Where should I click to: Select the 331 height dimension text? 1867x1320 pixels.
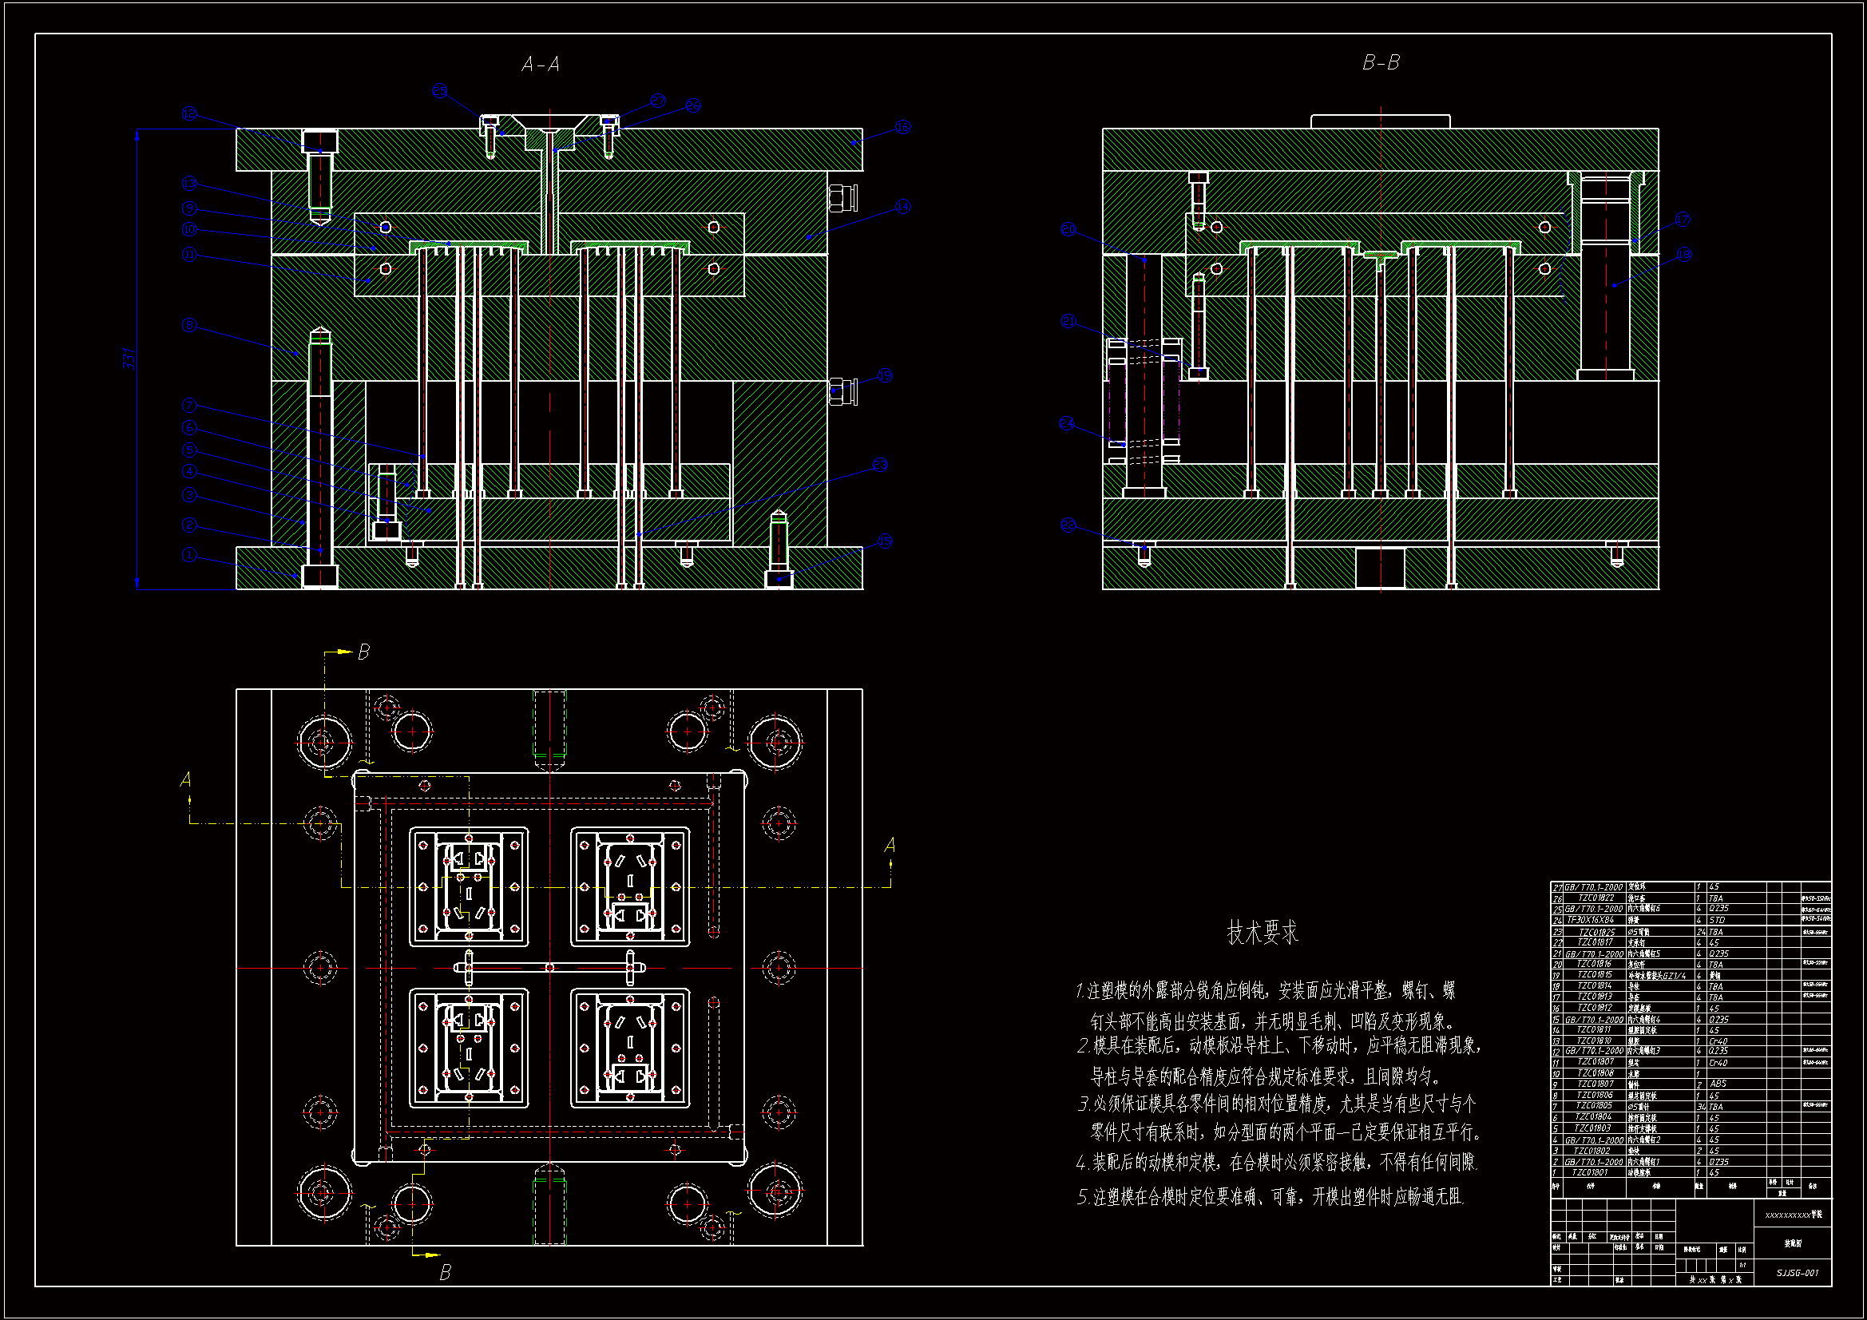coord(129,359)
